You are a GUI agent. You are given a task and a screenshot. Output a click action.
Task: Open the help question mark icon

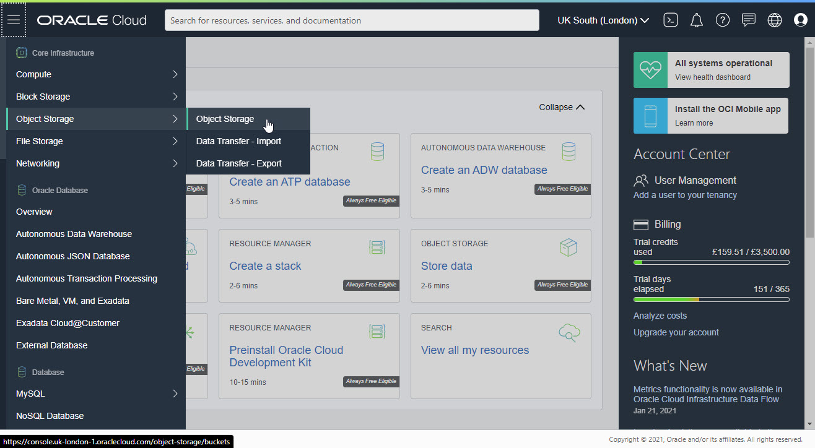pyautogui.click(x=722, y=20)
